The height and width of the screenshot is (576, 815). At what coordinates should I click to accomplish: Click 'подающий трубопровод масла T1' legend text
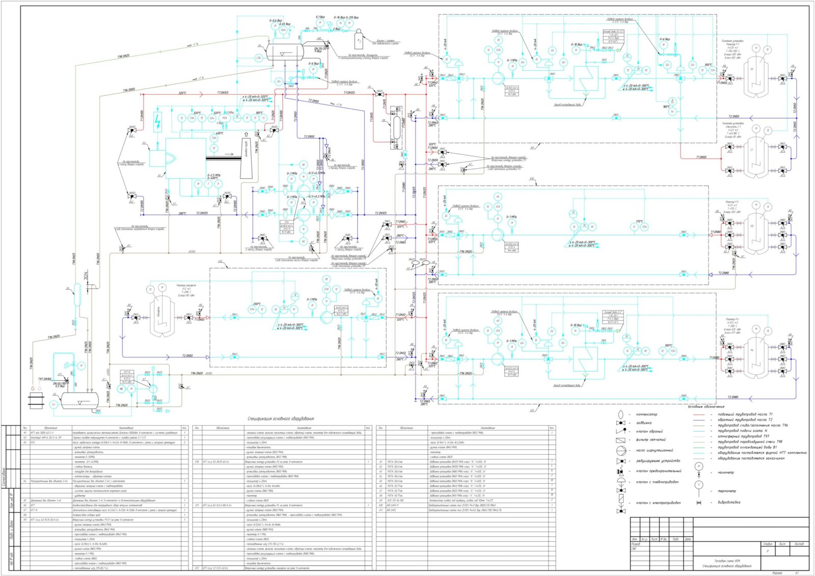(745, 415)
